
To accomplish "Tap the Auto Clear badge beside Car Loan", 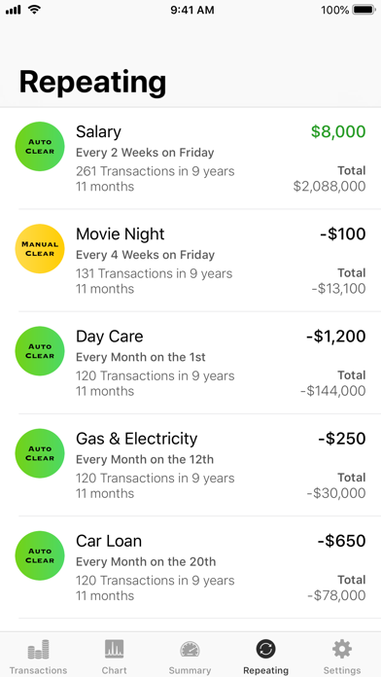I will [40, 555].
